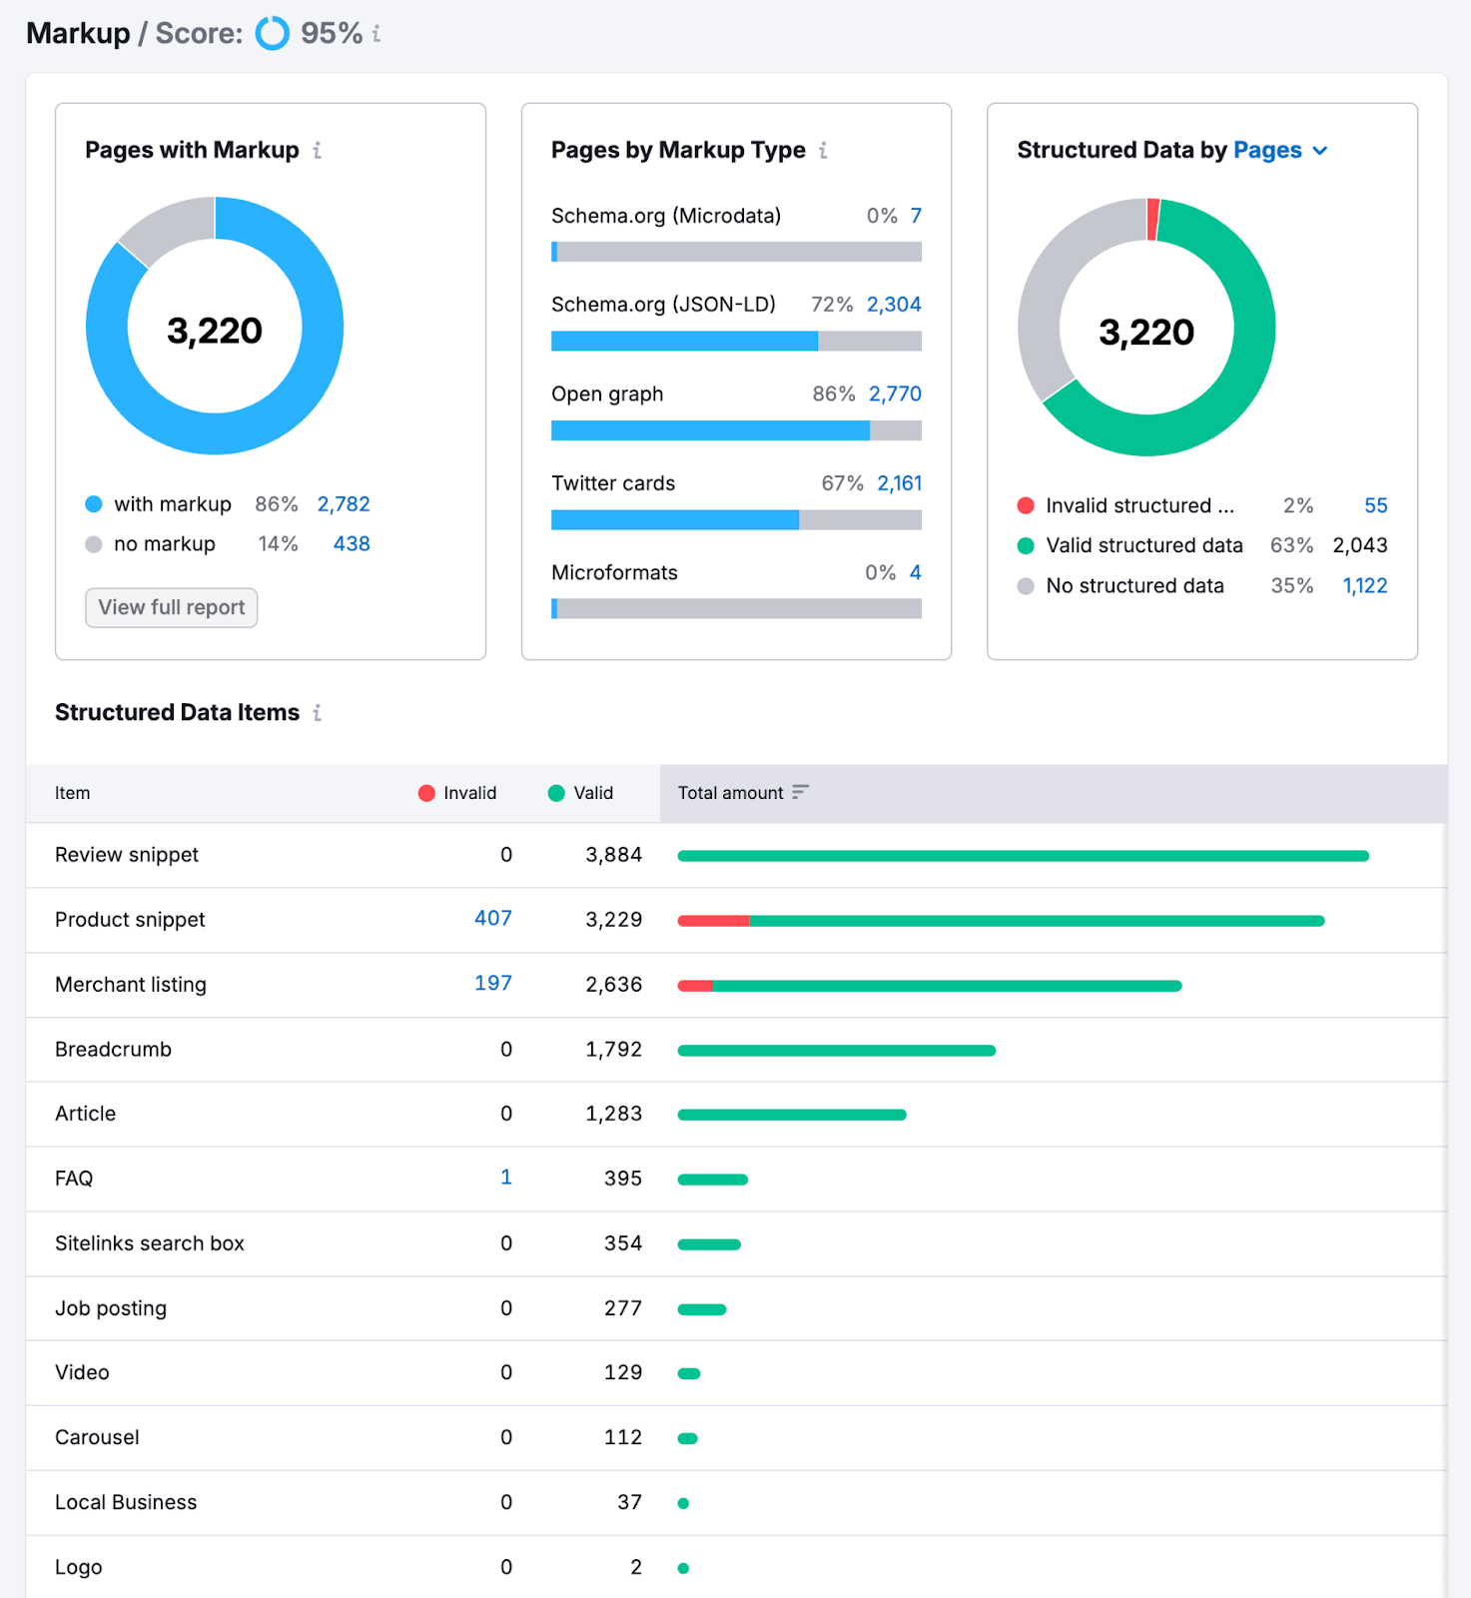Open the 2,782 pages with markup link
The height and width of the screenshot is (1598, 1471).
(x=344, y=504)
